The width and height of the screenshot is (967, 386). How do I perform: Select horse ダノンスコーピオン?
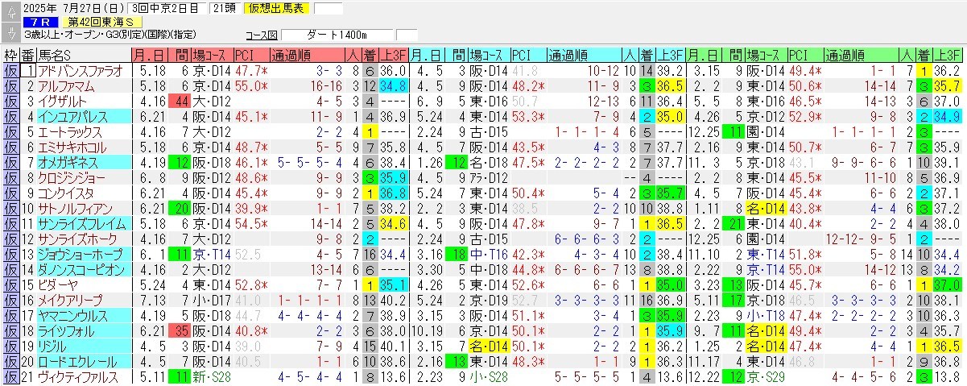click(x=83, y=270)
